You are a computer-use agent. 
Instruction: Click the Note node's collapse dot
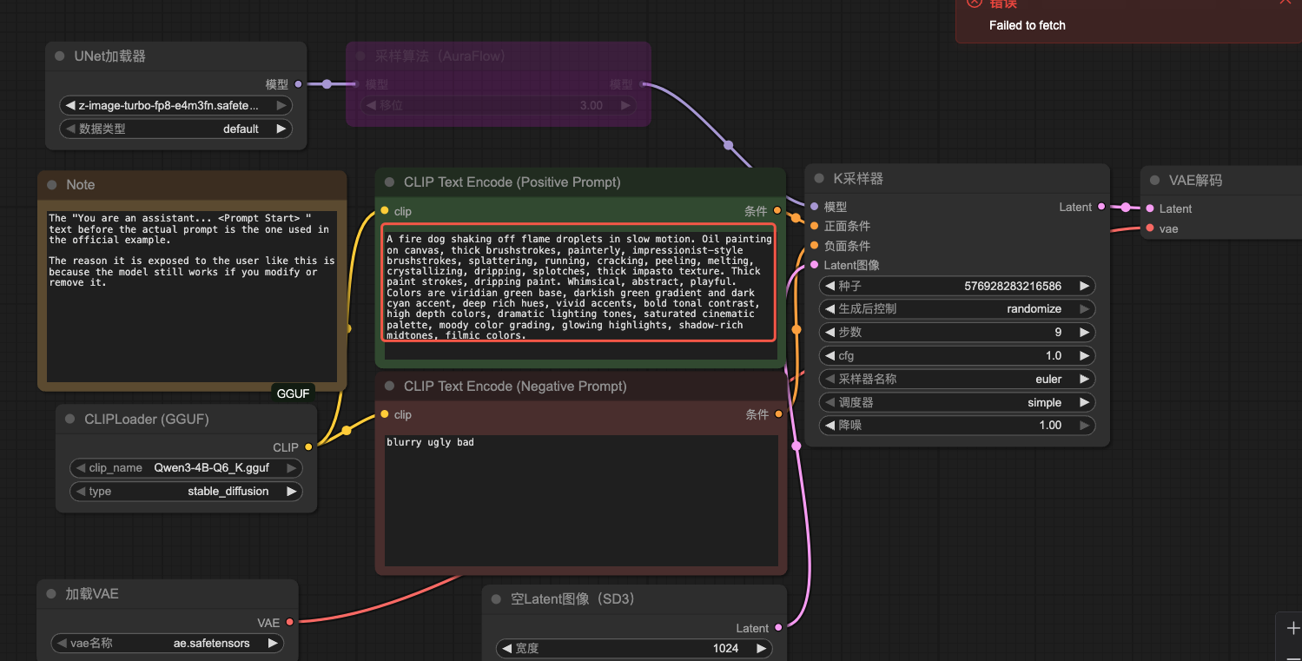click(x=52, y=185)
